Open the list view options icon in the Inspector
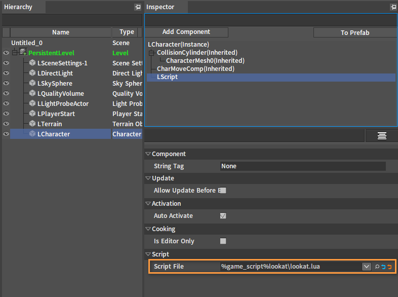 382,136
